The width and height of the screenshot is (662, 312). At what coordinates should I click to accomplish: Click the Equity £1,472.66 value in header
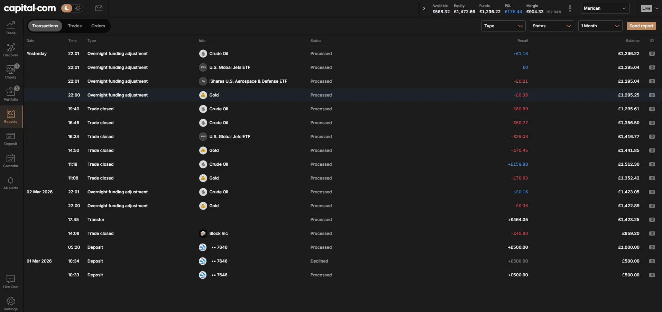click(x=465, y=12)
